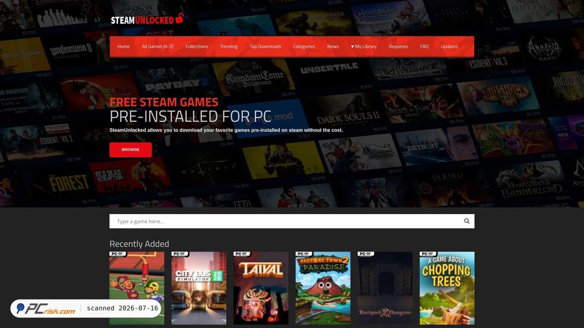584x328 pixels.
Task: Open the Categories menu
Action: [304, 47]
